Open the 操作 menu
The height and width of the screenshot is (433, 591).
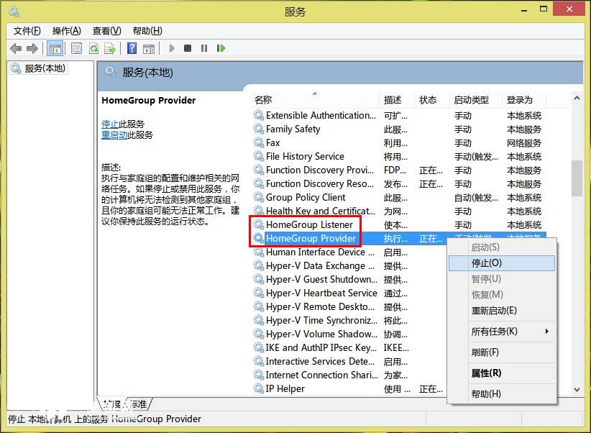pos(65,31)
